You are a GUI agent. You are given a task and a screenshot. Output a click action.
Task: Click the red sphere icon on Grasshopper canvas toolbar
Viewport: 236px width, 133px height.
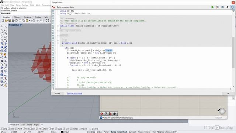click(102, 113)
